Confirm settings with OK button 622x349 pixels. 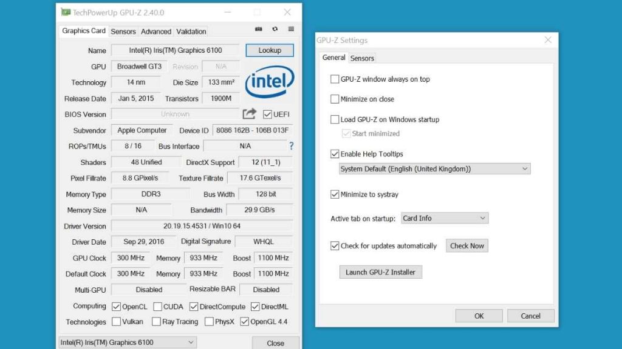click(479, 316)
